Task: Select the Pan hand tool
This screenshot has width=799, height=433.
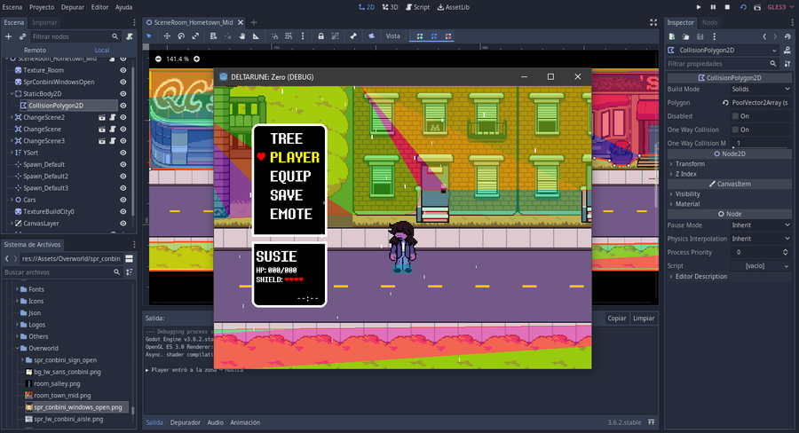Action: pos(242,36)
